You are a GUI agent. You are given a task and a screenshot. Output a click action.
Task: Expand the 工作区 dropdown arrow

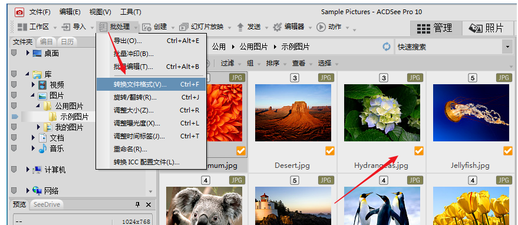55,28
